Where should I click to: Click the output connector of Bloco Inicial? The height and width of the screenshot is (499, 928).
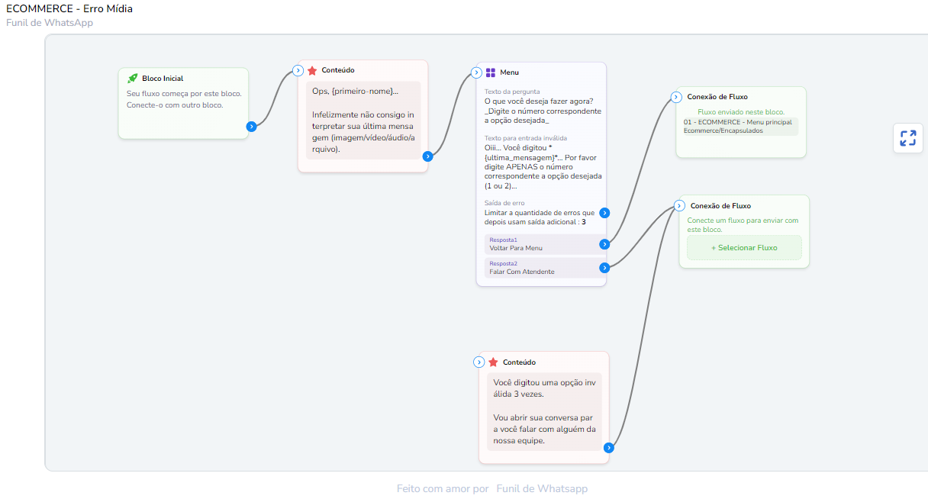coord(251,127)
